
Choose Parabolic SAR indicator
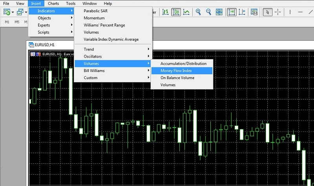click(113, 11)
